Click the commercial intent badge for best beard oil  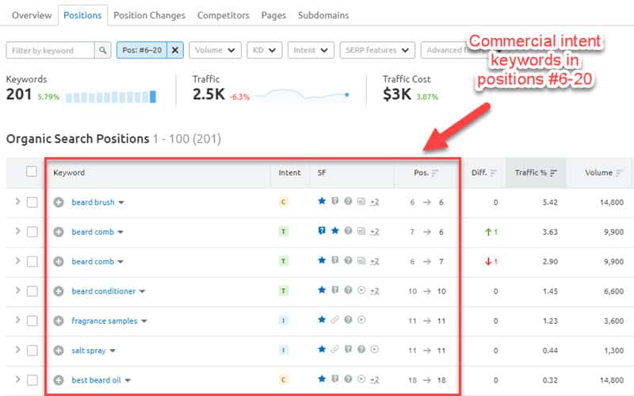pos(284,380)
